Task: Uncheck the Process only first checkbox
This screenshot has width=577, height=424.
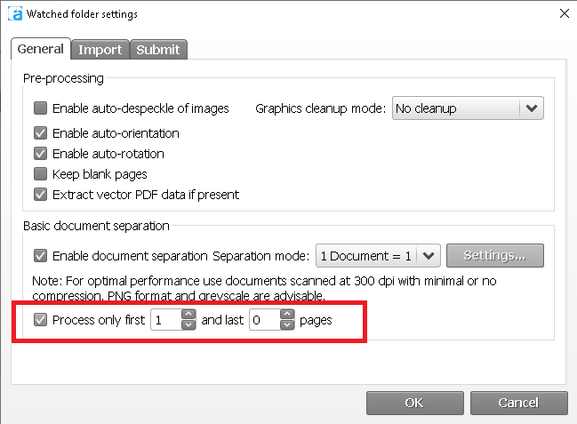Action: (41, 320)
